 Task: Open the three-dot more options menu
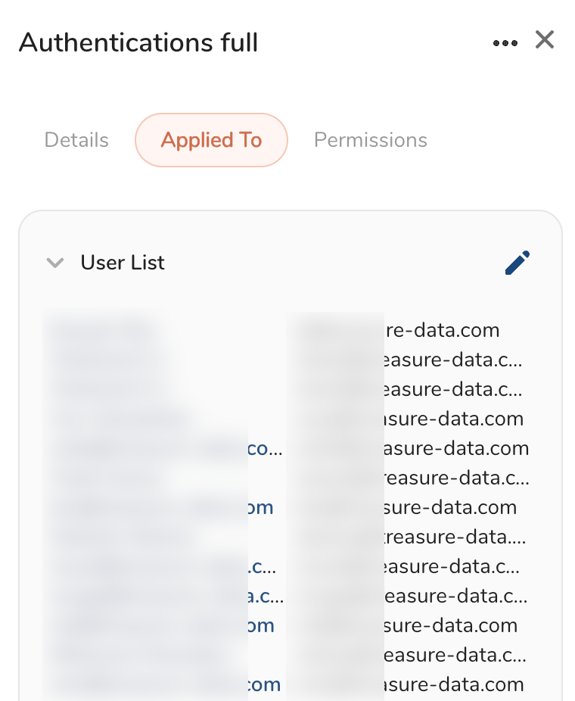click(505, 42)
